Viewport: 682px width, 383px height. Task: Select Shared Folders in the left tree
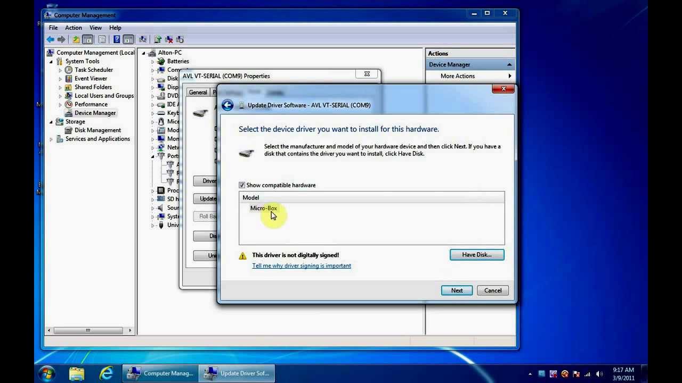[93, 87]
